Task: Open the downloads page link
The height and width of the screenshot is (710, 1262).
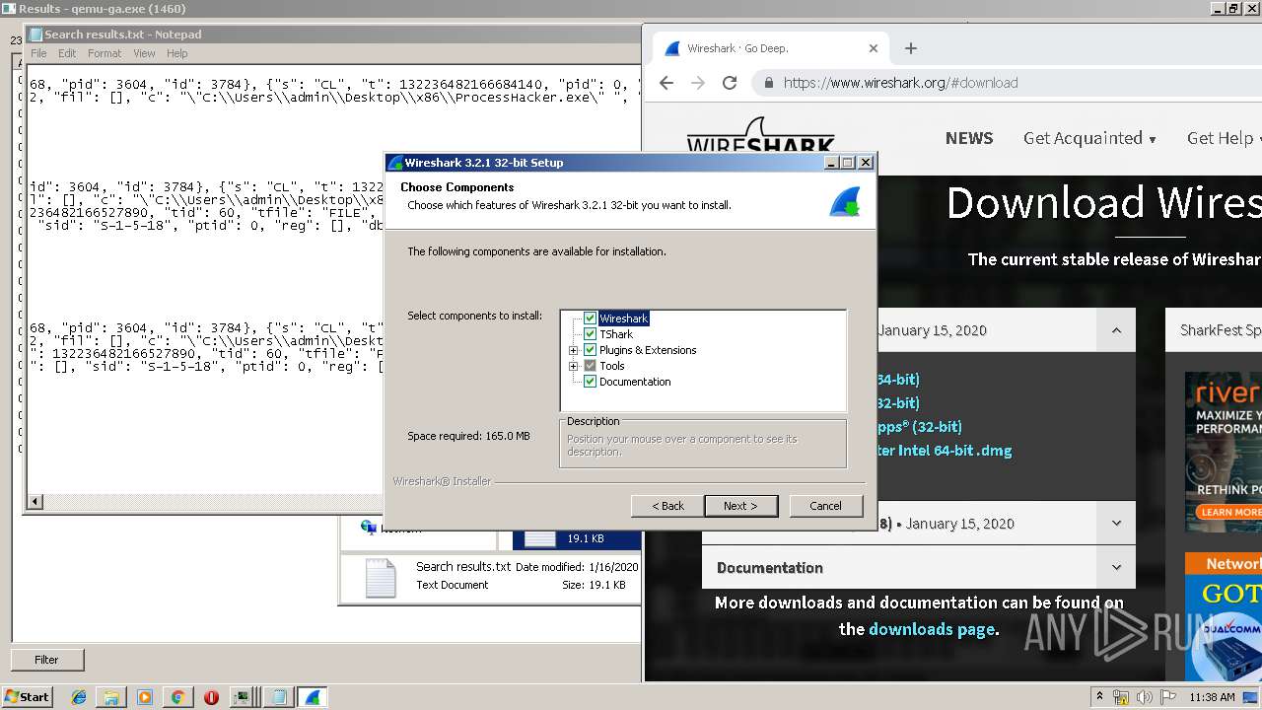Action: pos(931,629)
